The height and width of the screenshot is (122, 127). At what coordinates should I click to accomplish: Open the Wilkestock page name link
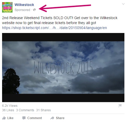[24, 5]
